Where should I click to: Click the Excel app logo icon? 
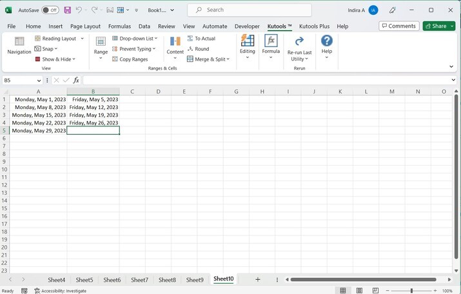click(8, 10)
